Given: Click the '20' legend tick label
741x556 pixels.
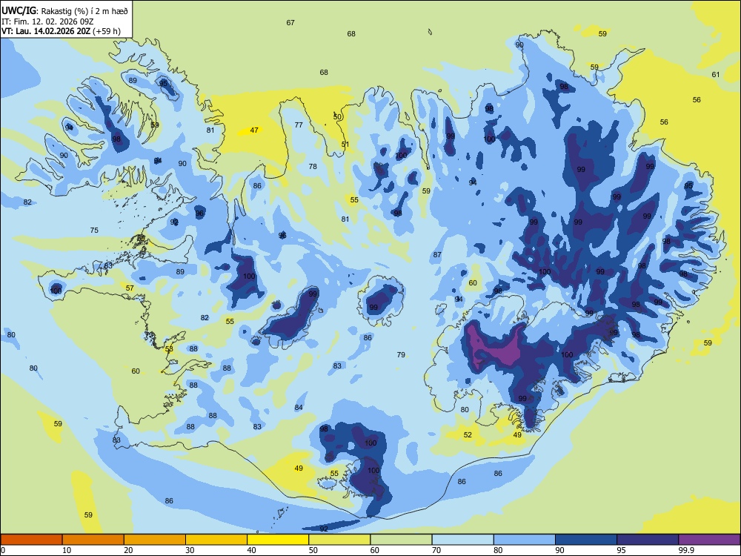Looking at the screenshot, I should pyautogui.click(x=128, y=550).
